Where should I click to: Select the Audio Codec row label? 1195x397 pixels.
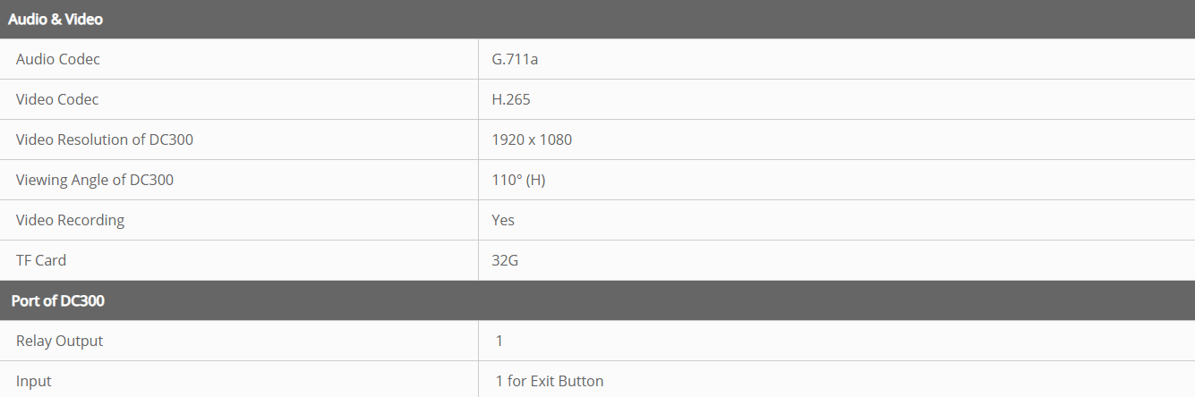point(58,59)
